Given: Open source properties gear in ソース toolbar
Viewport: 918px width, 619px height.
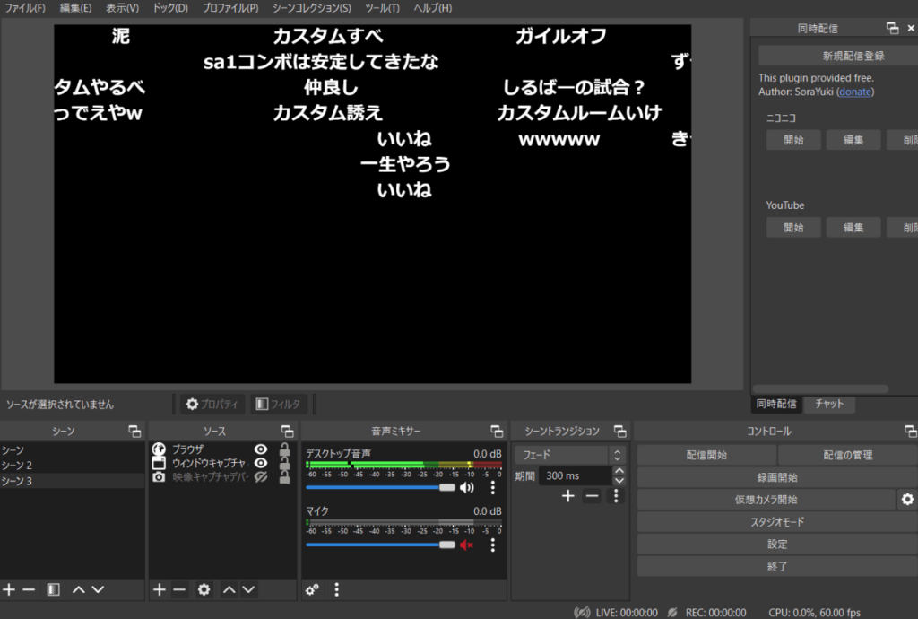Looking at the screenshot, I should (x=204, y=589).
